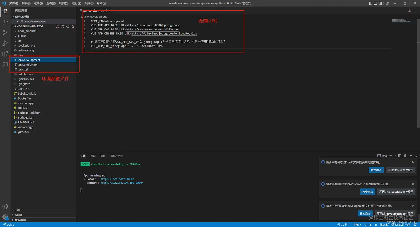The width and height of the screenshot is (420, 227).
Task: Open the Accounts icon in activity bar
Action: [5, 206]
